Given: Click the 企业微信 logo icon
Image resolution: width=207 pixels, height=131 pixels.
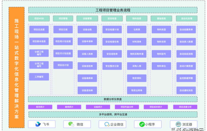Looking at the screenshot, I should click(x=107, y=124).
